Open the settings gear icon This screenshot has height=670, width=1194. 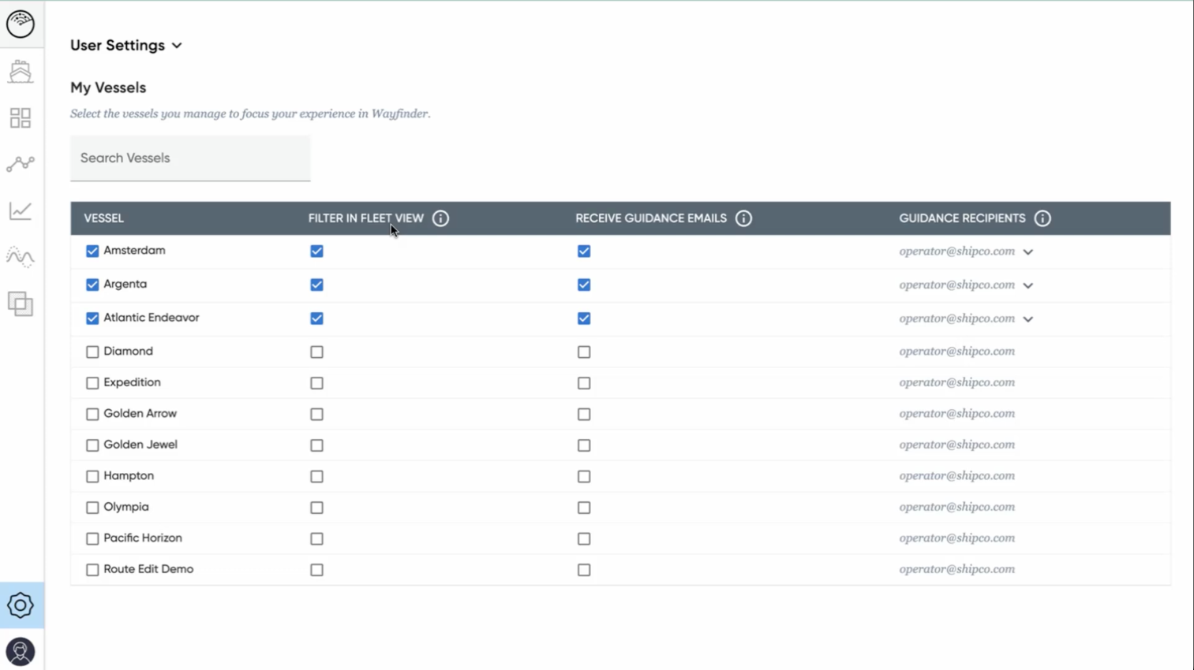tap(21, 605)
